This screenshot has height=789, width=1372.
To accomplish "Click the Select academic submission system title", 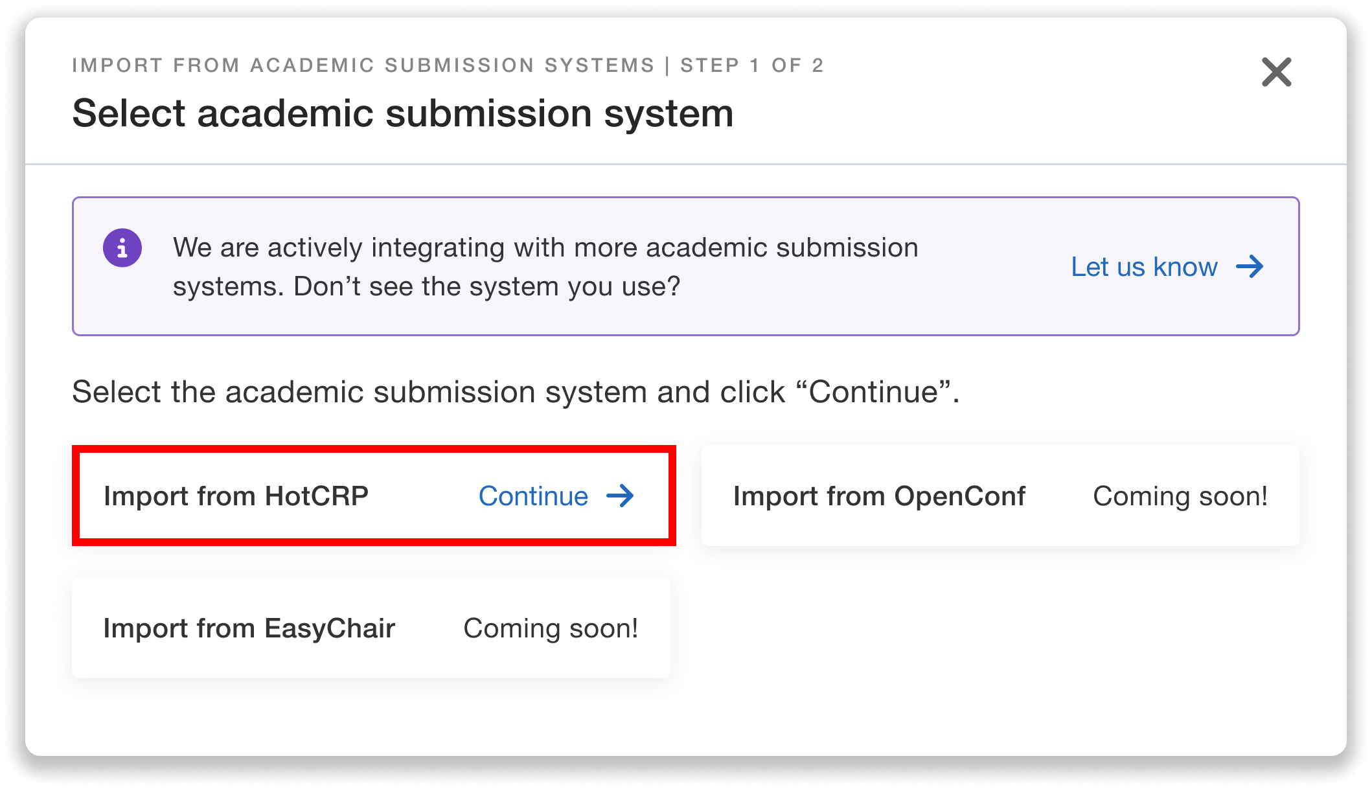I will pyautogui.click(x=403, y=114).
